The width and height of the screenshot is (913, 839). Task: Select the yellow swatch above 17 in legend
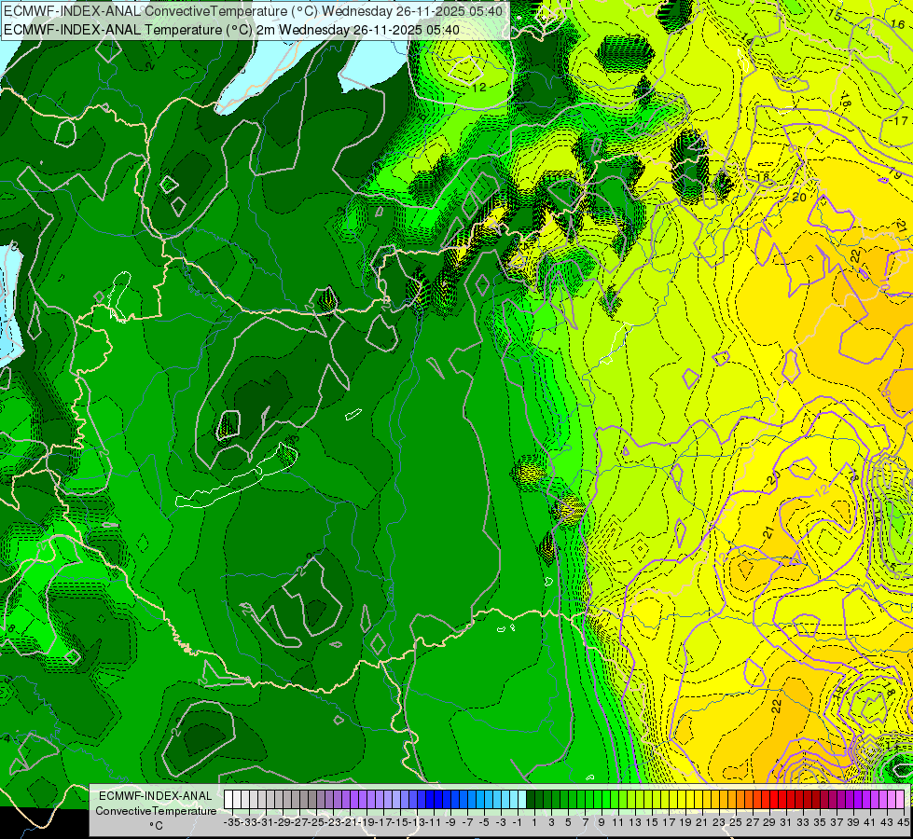coord(665,799)
